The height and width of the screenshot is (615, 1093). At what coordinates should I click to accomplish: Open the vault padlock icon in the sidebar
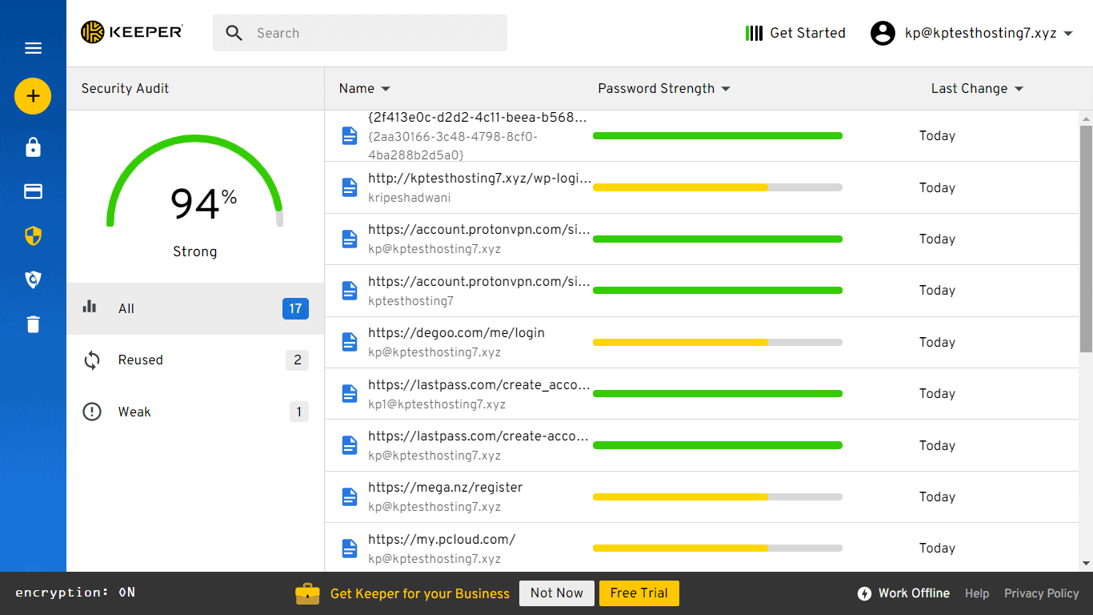click(x=33, y=147)
